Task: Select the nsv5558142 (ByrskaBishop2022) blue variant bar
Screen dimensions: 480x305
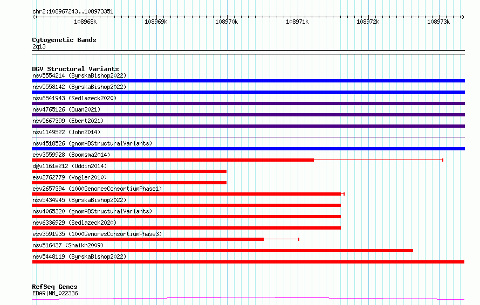Action: 248,92
